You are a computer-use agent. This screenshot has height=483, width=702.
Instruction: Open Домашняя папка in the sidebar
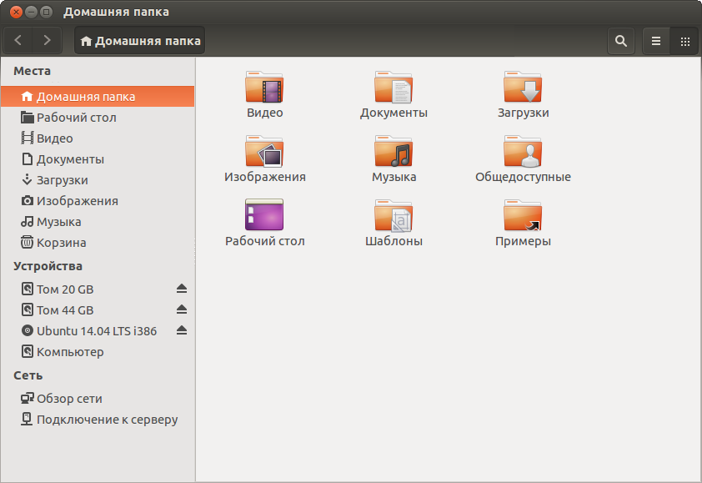(x=98, y=96)
